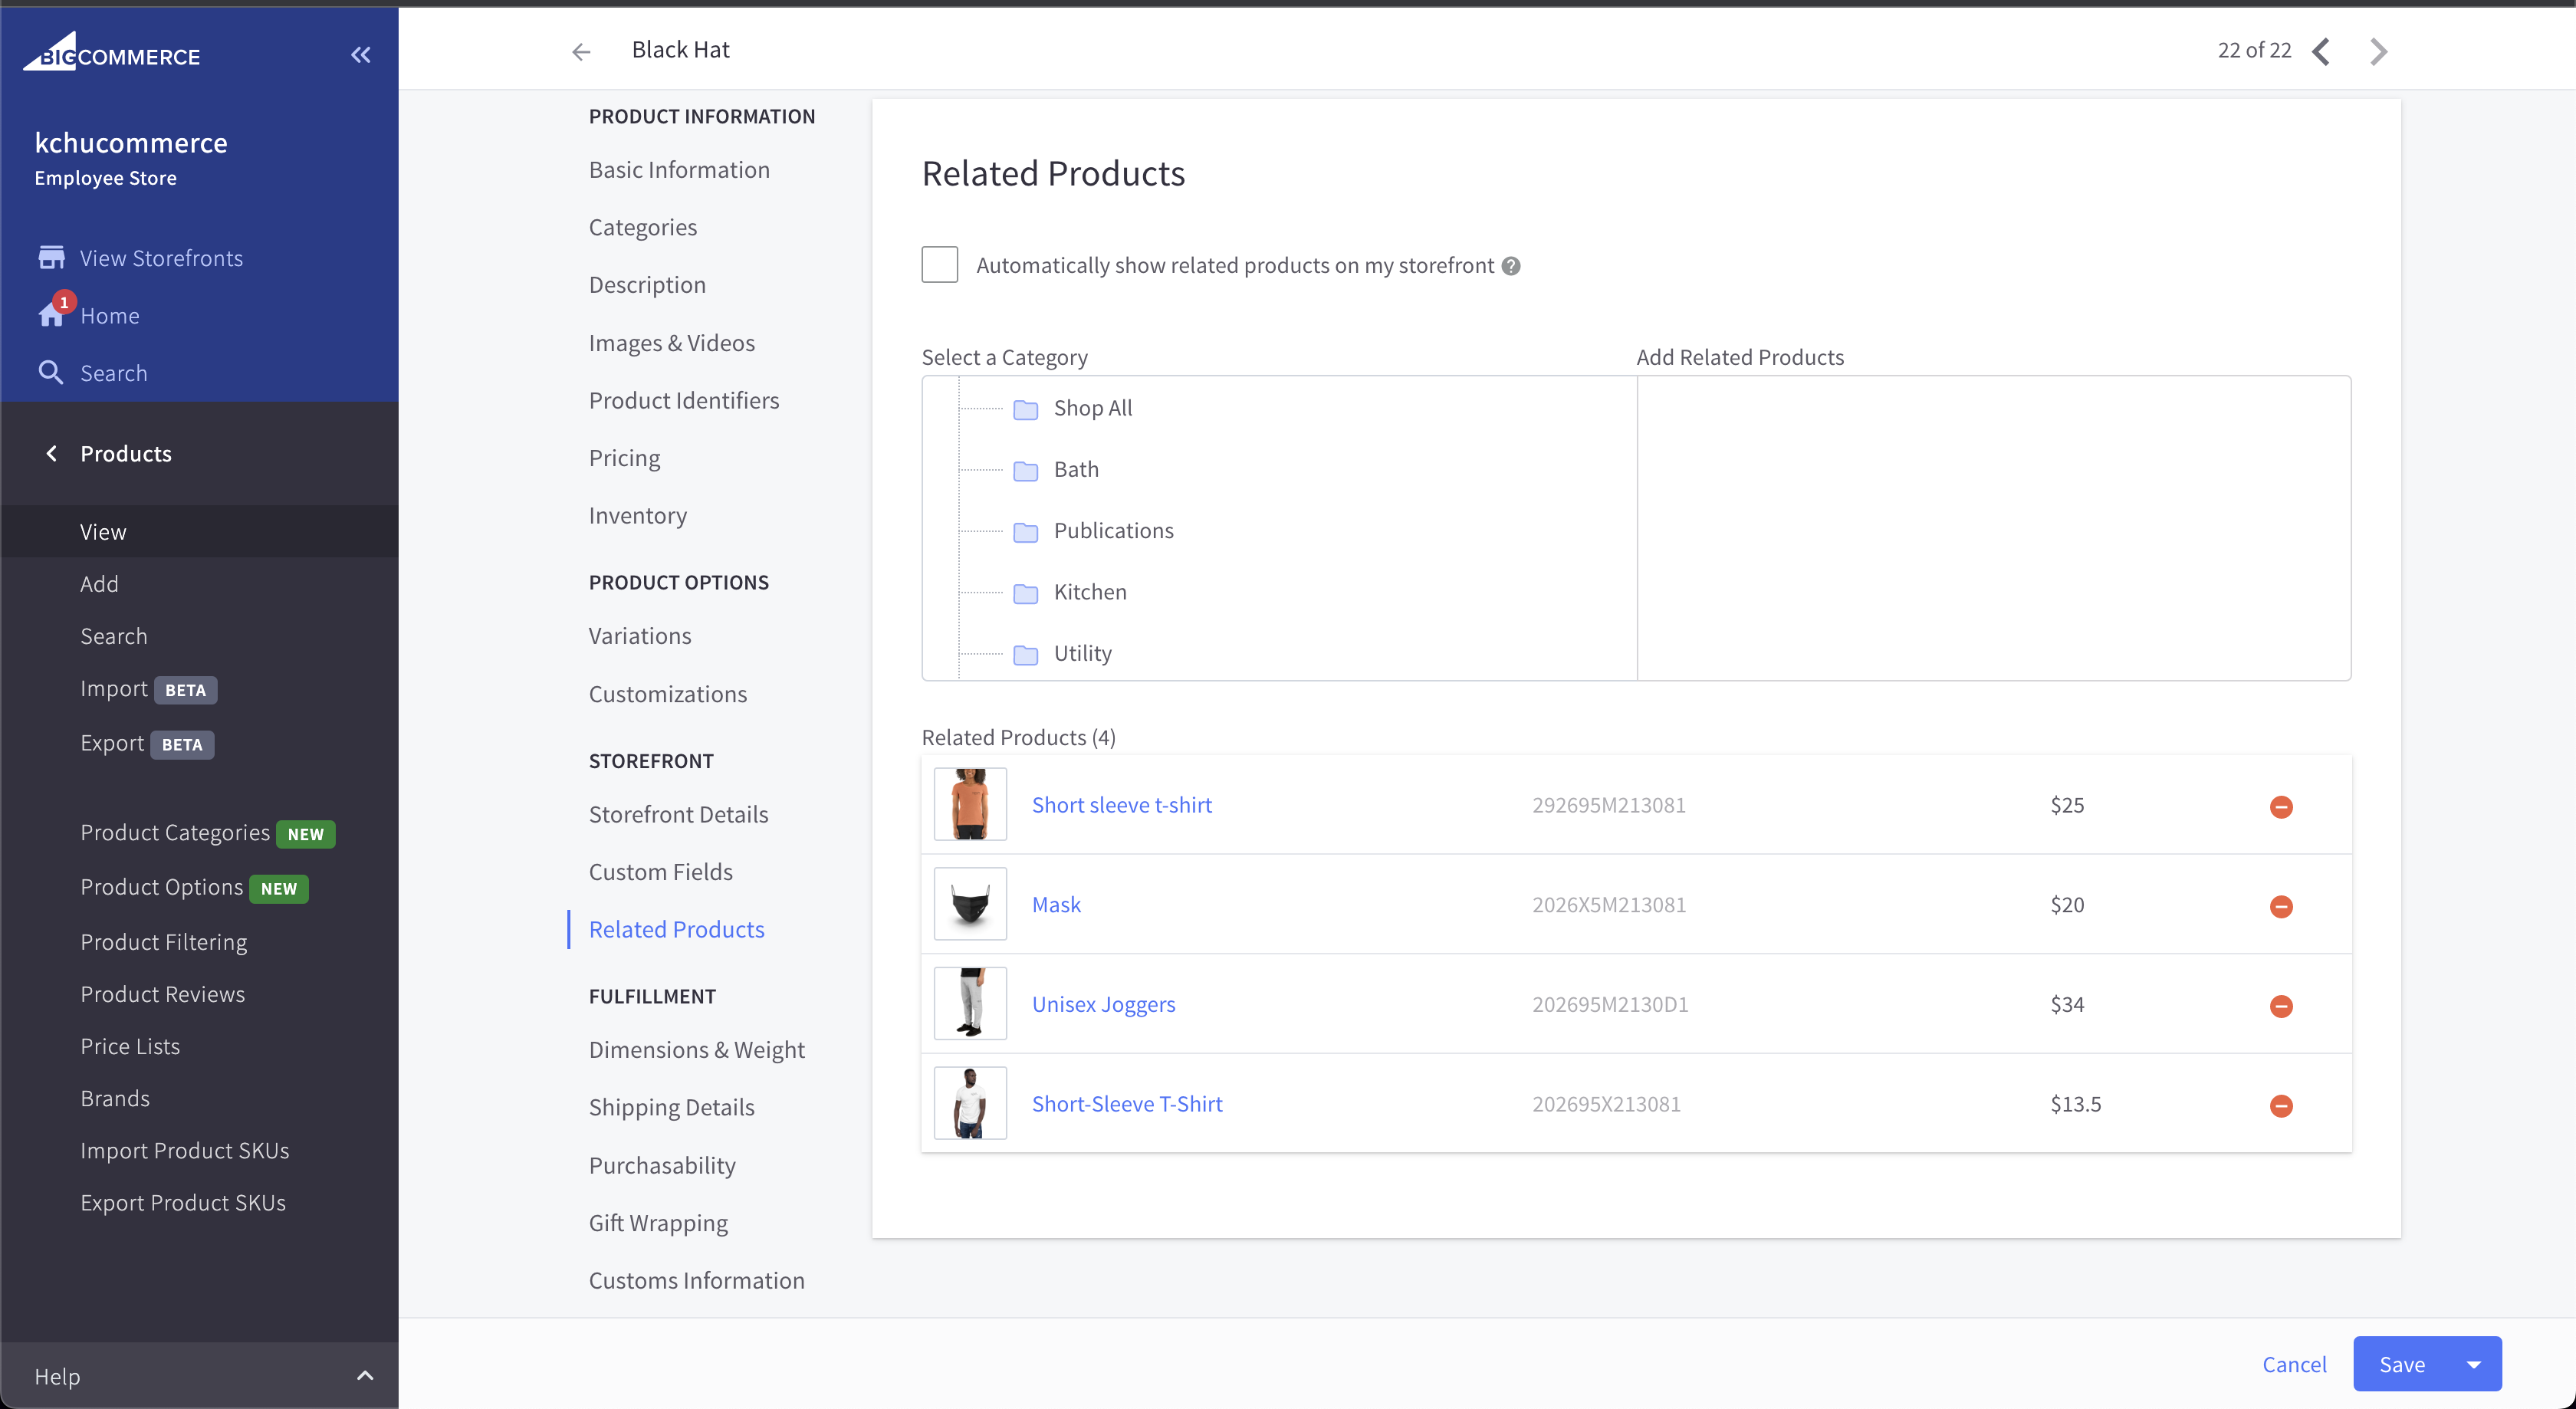Click the Cancel link
The width and height of the screenshot is (2576, 1409).
2294,1364
